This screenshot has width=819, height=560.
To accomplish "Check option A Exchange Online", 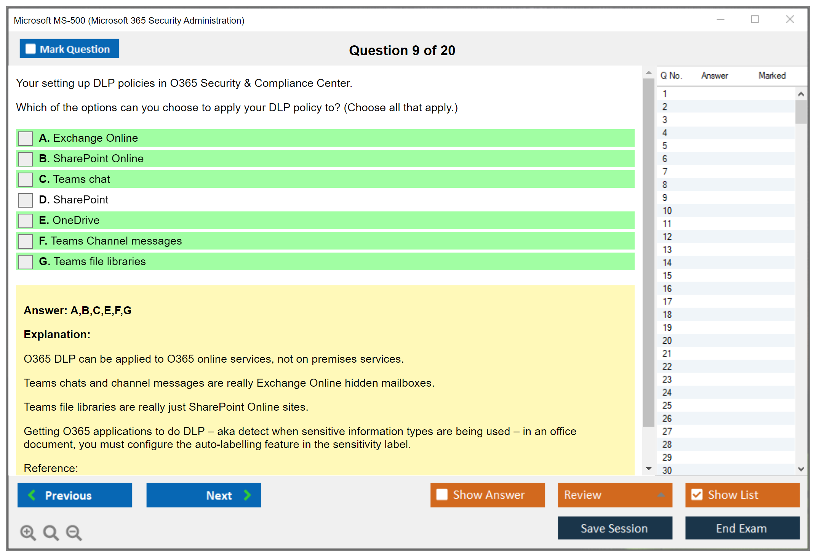I will point(26,138).
